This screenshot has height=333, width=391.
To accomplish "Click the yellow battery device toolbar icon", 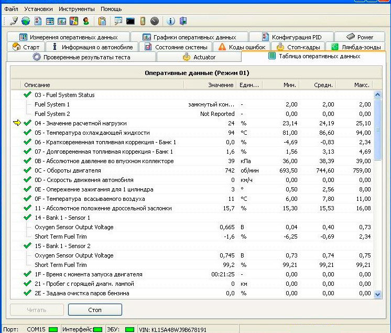I will coord(143,21).
